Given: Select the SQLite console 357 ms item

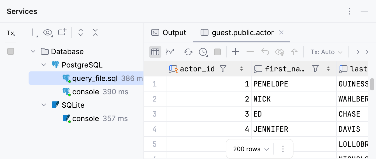Looking at the screenshot, I should click(95, 119).
